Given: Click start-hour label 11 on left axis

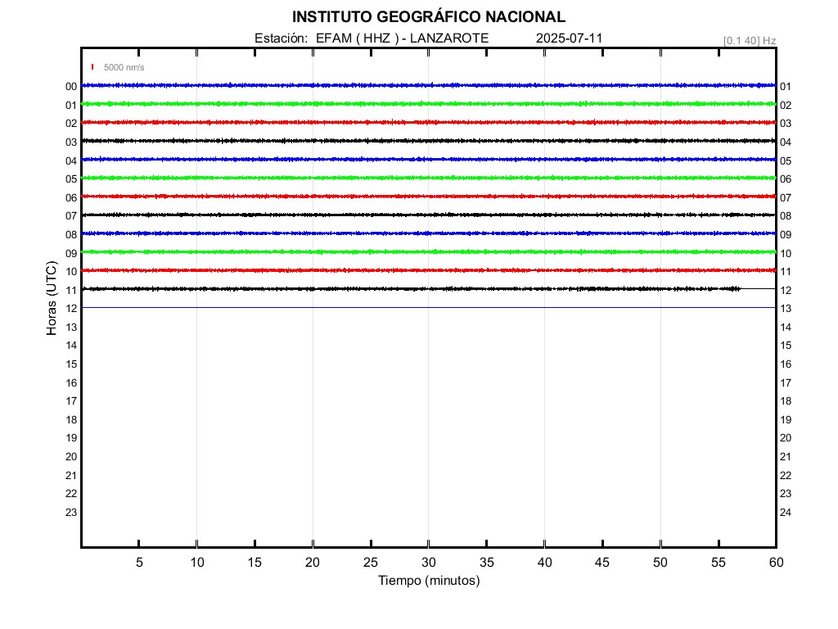Looking at the screenshot, I should click(71, 291).
